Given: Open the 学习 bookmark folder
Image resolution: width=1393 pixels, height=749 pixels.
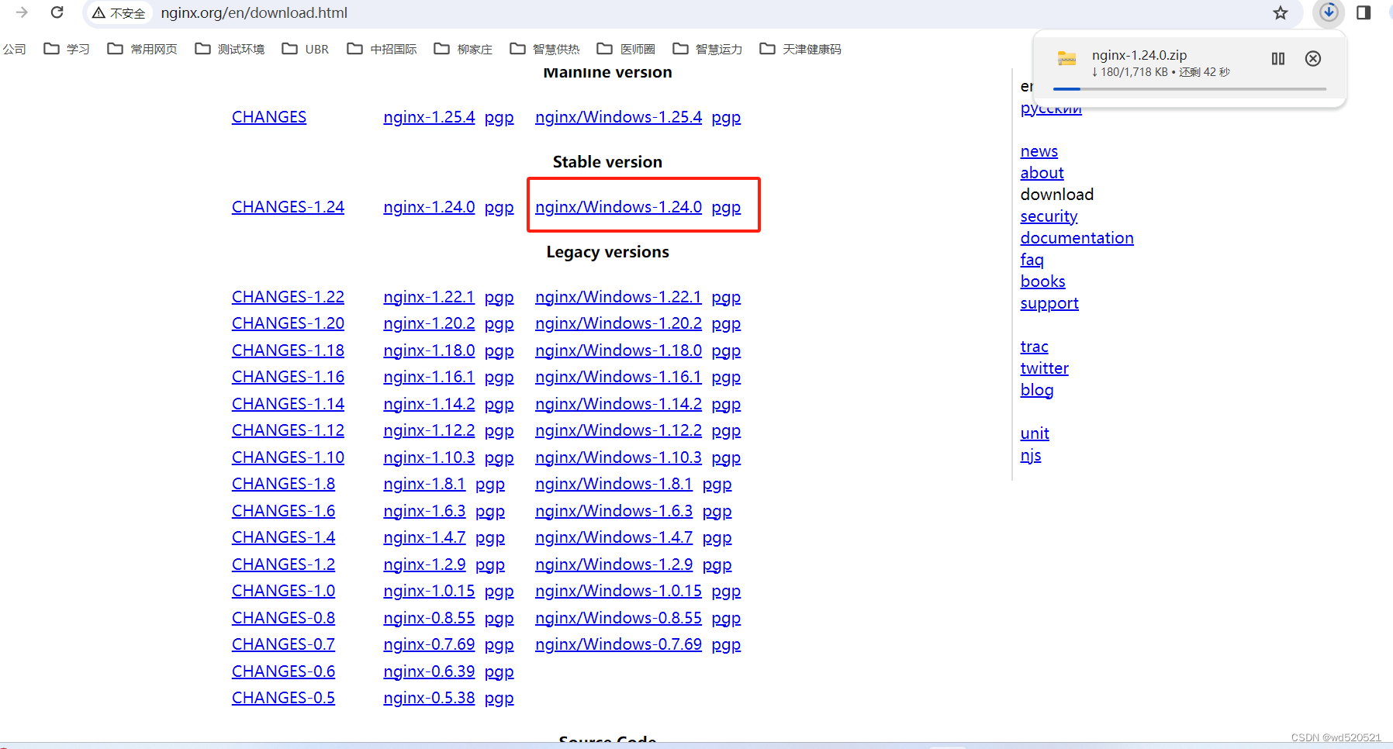Looking at the screenshot, I should (x=67, y=49).
